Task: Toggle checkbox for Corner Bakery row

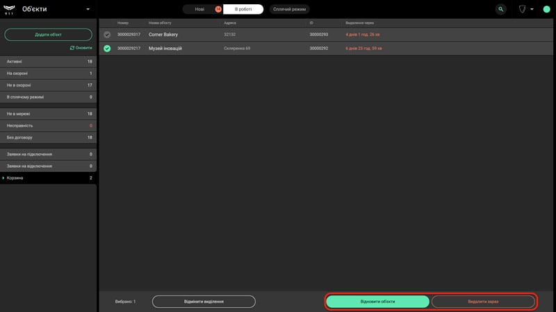Action: pos(107,35)
